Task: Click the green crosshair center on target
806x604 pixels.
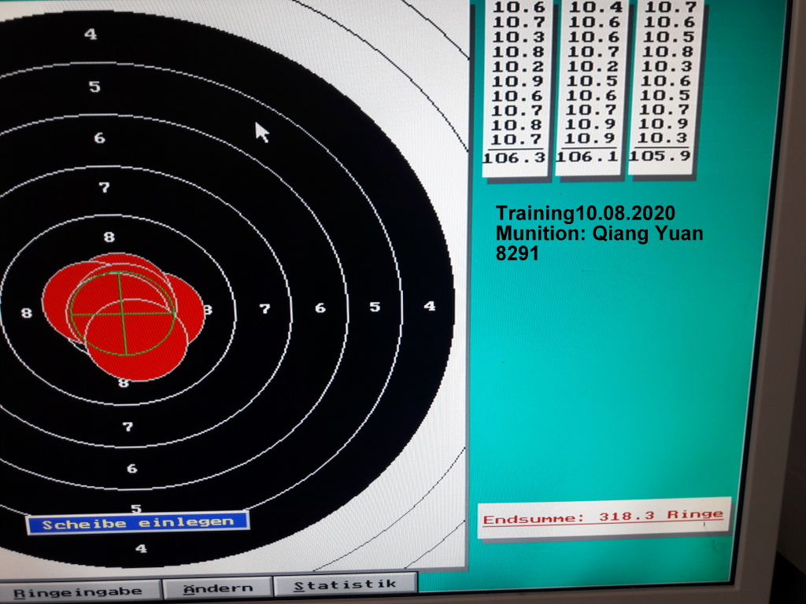Action: [x=120, y=313]
